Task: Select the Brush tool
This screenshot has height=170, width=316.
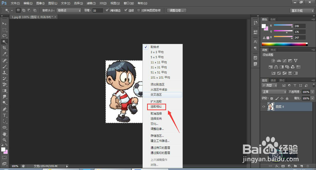Action: click(4, 66)
